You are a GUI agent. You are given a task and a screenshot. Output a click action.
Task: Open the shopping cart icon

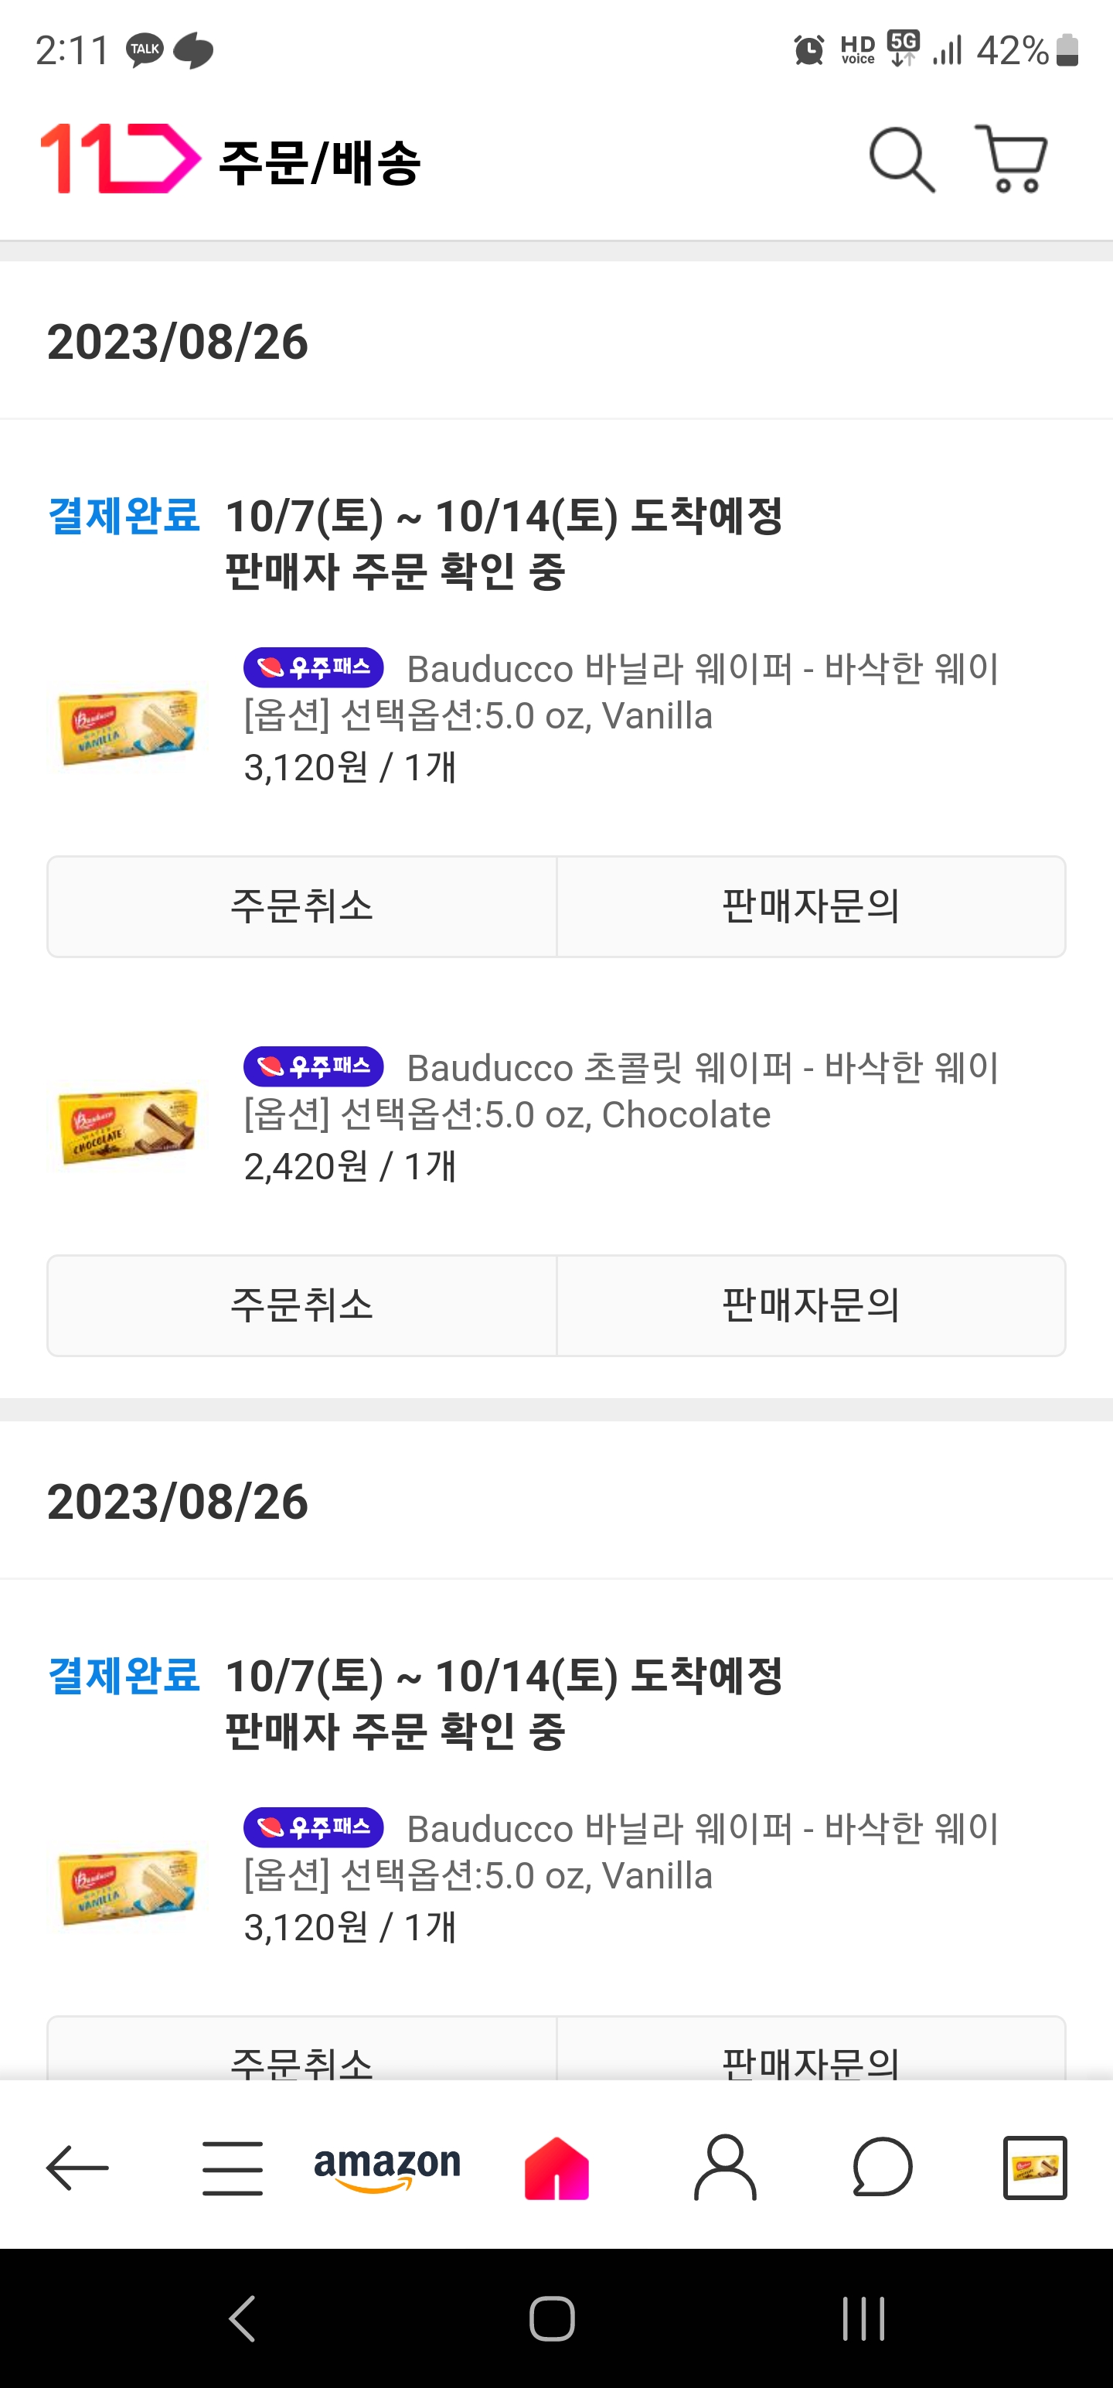point(1012,159)
